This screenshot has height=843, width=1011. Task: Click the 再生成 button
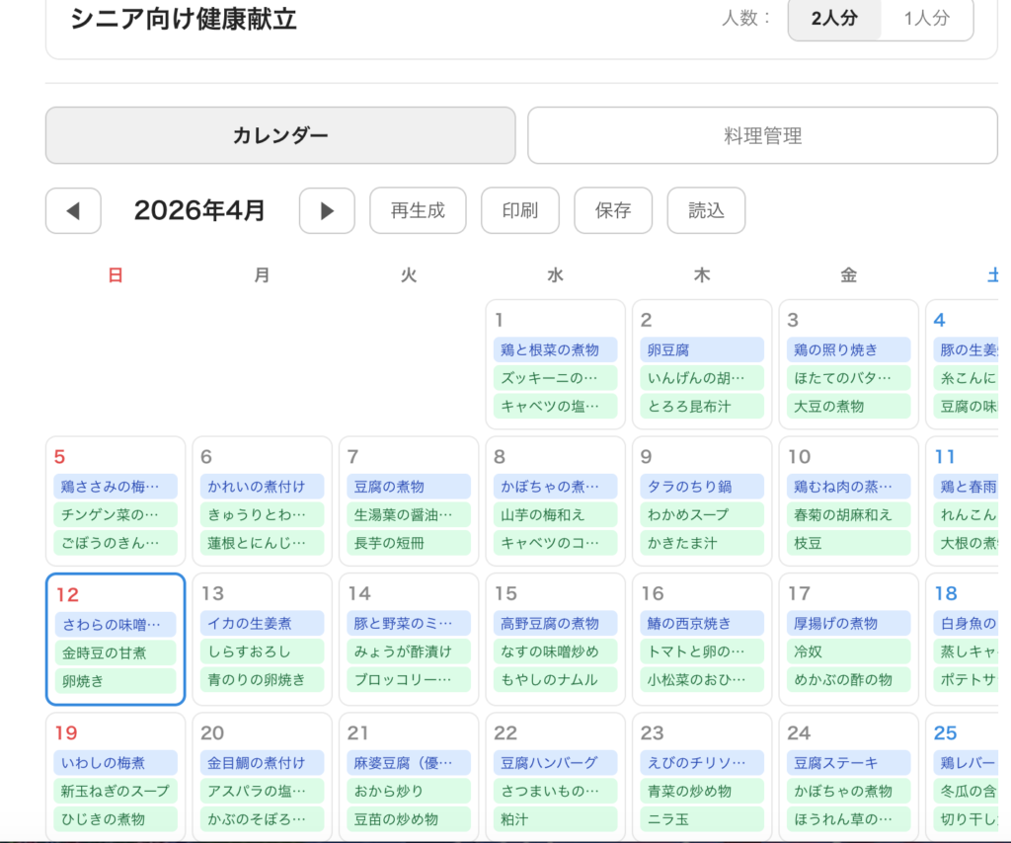[x=418, y=210]
